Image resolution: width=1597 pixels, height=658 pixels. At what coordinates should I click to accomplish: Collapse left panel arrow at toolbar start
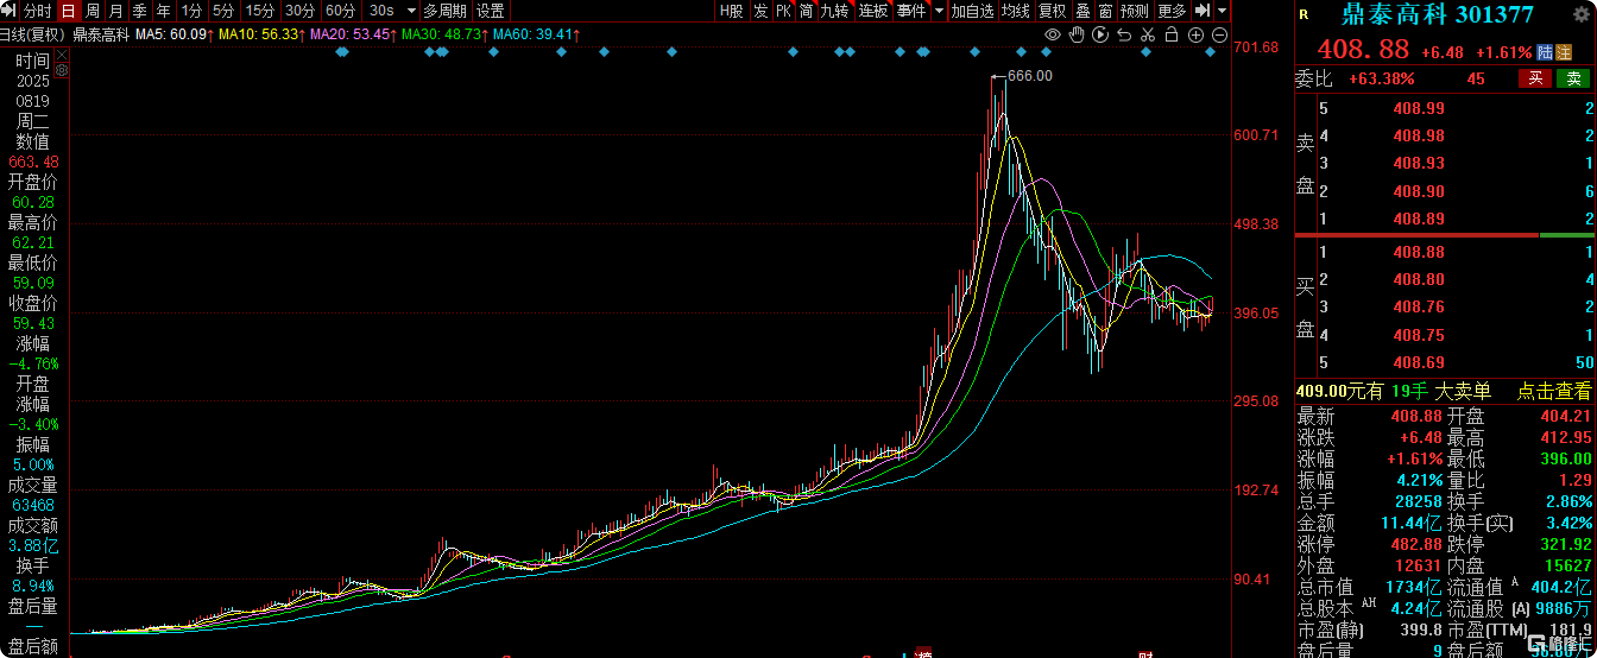(x=9, y=11)
